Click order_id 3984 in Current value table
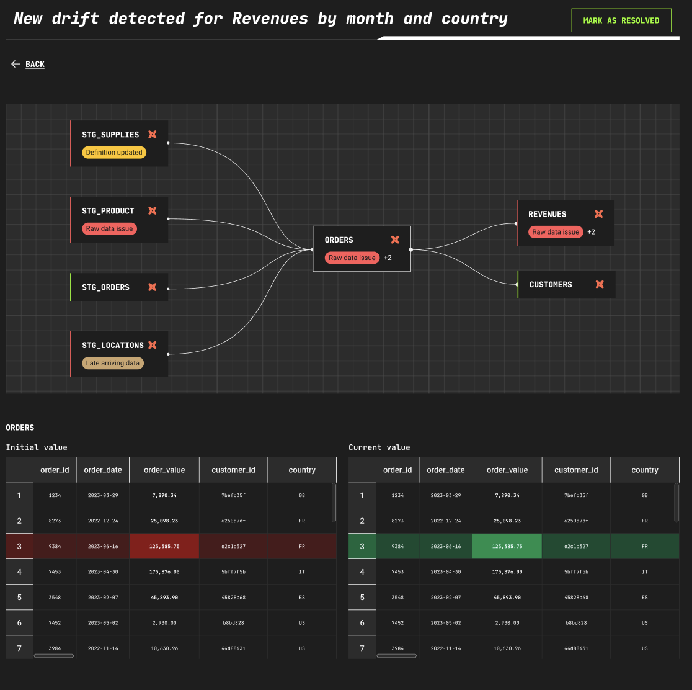 tap(397, 648)
